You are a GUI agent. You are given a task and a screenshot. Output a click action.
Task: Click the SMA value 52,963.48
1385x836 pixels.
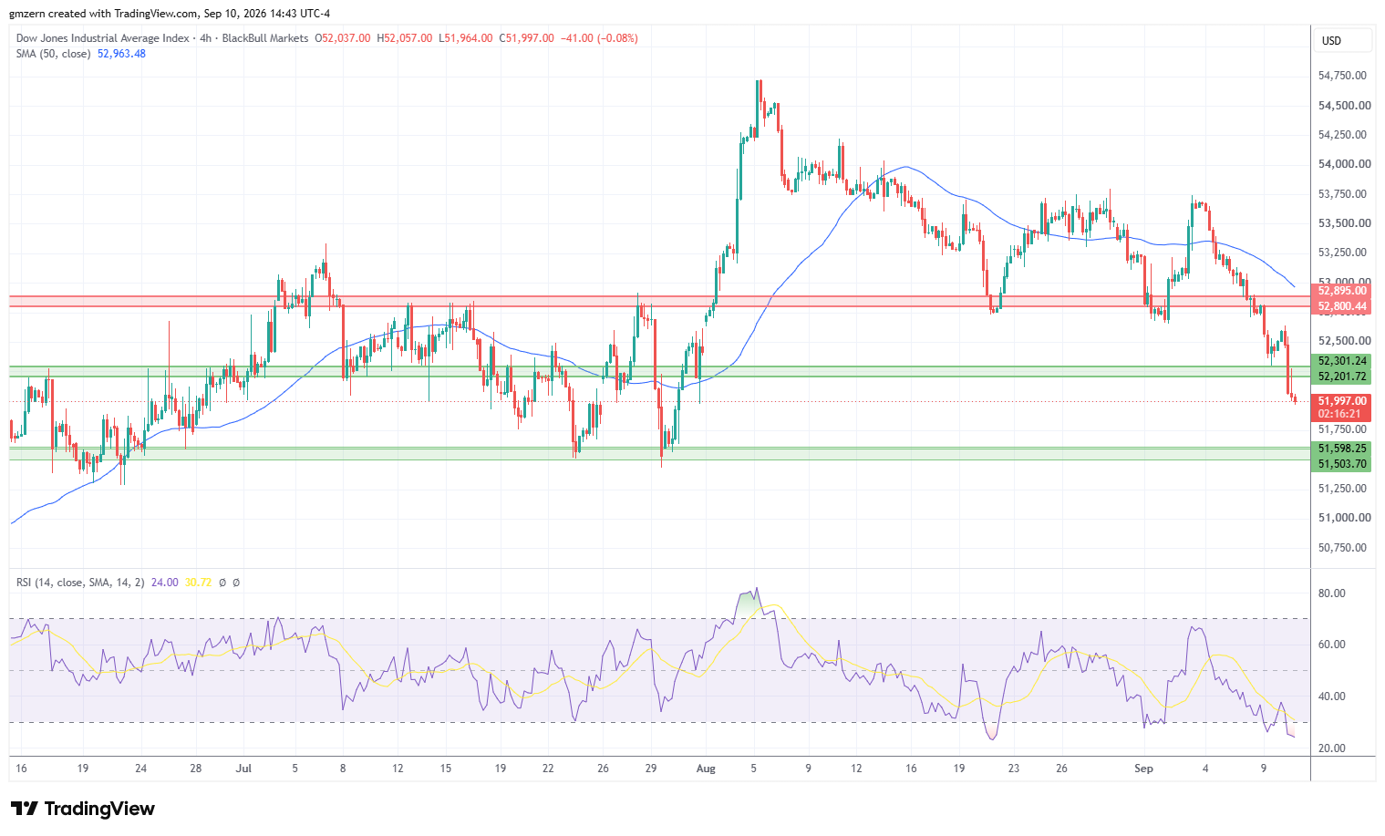(121, 54)
